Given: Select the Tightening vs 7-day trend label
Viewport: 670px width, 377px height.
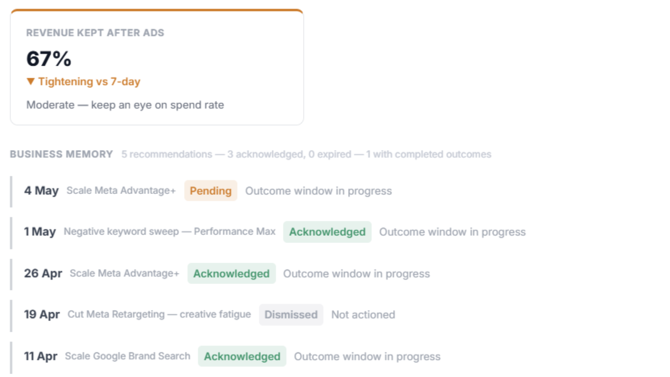Looking at the screenshot, I should click(x=89, y=81).
